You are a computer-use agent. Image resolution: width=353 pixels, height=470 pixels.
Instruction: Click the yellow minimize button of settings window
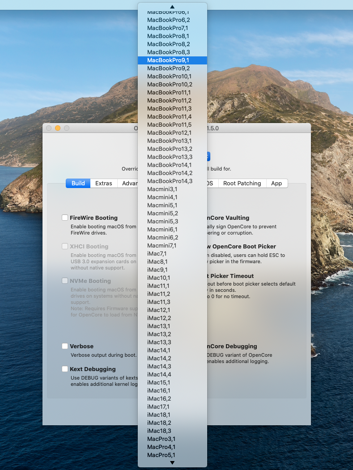point(58,128)
